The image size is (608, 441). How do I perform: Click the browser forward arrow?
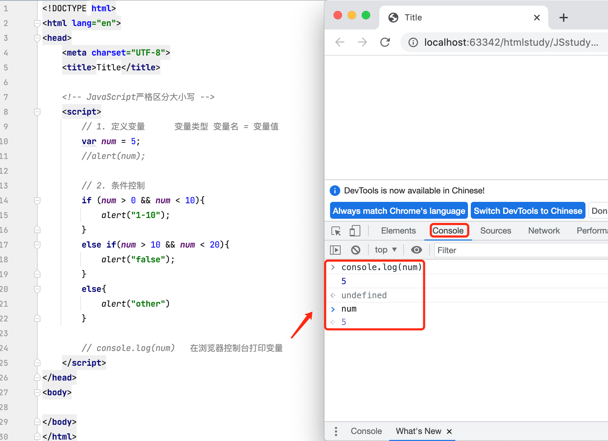tap(362, 43)
